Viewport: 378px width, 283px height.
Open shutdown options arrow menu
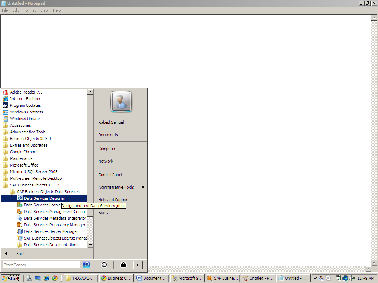(x=138, y=265)
